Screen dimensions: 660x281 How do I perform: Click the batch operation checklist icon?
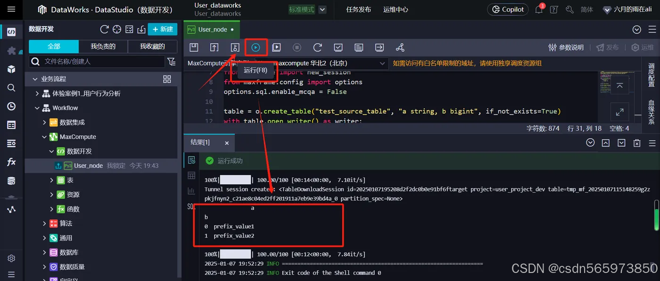click(x=129, y=29)
